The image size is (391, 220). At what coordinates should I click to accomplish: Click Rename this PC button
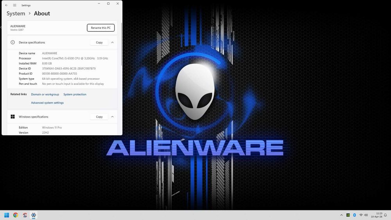tap(101, 28)
